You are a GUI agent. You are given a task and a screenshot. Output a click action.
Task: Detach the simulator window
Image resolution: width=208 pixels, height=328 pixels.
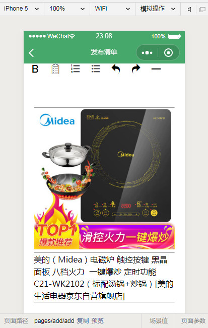click(x=202, y=9)
